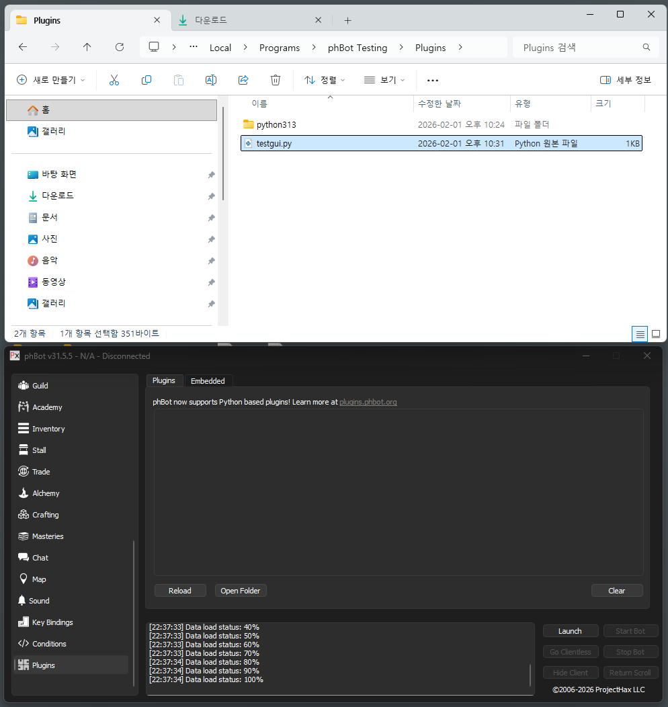Open the Guild section in phBot sidebar
The image size is (668, 707).
coord(40,386)
